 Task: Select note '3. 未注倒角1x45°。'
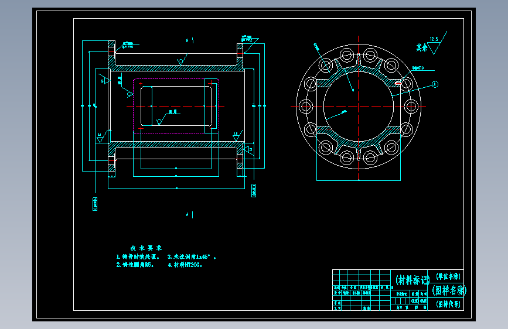tap(192, 257)
